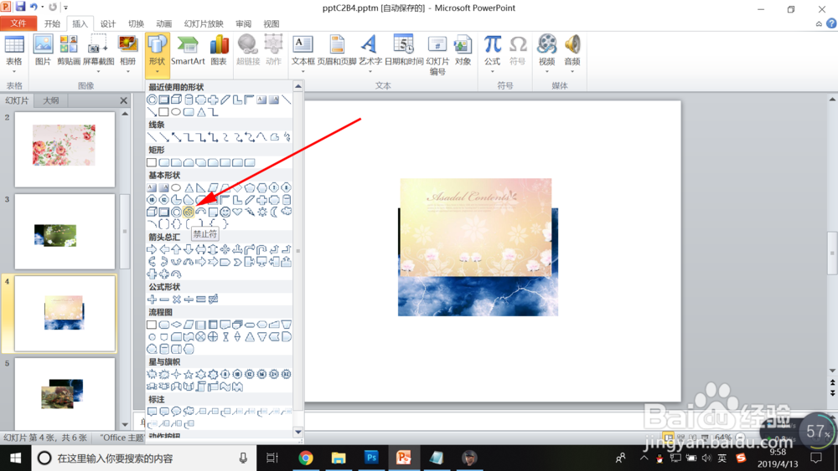838x471 pixels.
Task: Undo the last action
Action: (34, 7)
